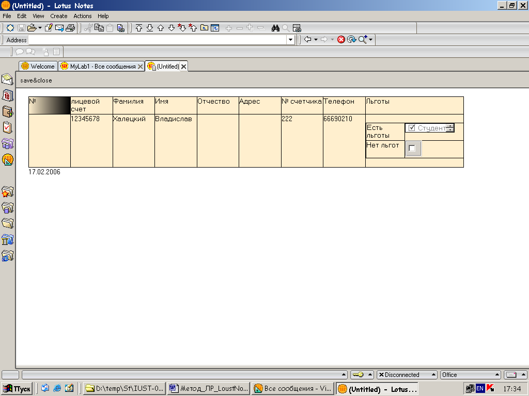The height and width of the screenshot is (396, 529).
Task: Click the red Stop icon
Action: 341,40
